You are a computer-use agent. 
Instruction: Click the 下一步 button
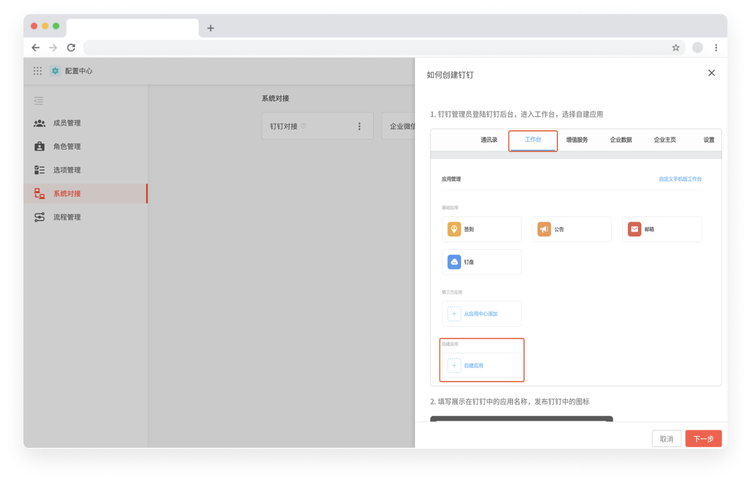(703, 439)
